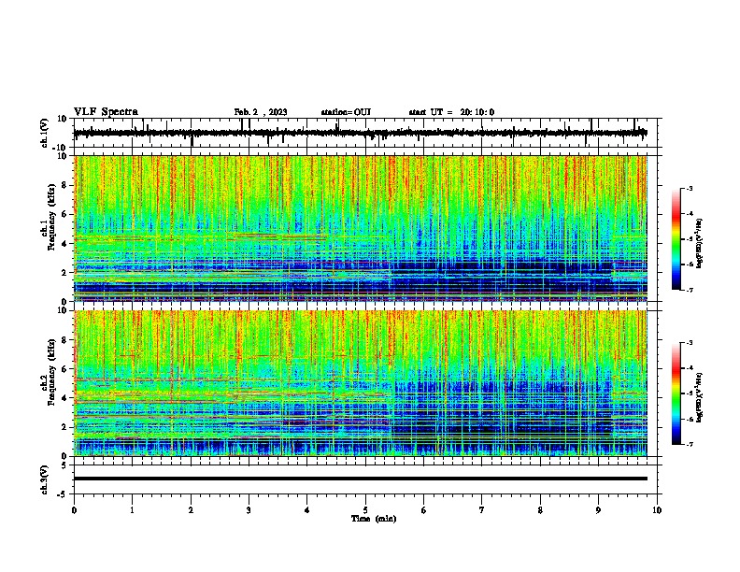Viewport: 740px width, 572px height.
Task: Click ch.2 frequency axis tick "6"
Action: 65,368
